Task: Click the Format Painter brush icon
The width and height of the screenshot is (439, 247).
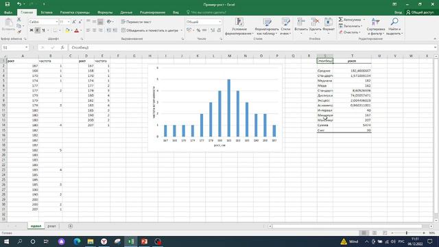Action: coord(19,32)
